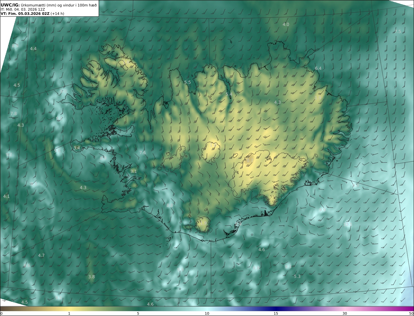Select the valid time line 'VT: Fim. 05.03.2026 02Z'
This screenshot has height=316, width=414.
click(x=25, y=14)
